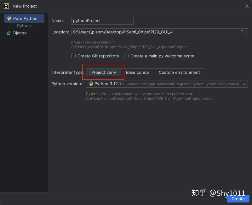The image size is (252, 205).
Task: Choose the Custom environment interpreter option
Action: (180, 73)
